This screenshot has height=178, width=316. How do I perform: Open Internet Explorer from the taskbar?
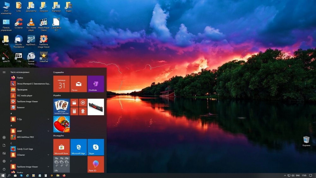click(x=27, y=175)
